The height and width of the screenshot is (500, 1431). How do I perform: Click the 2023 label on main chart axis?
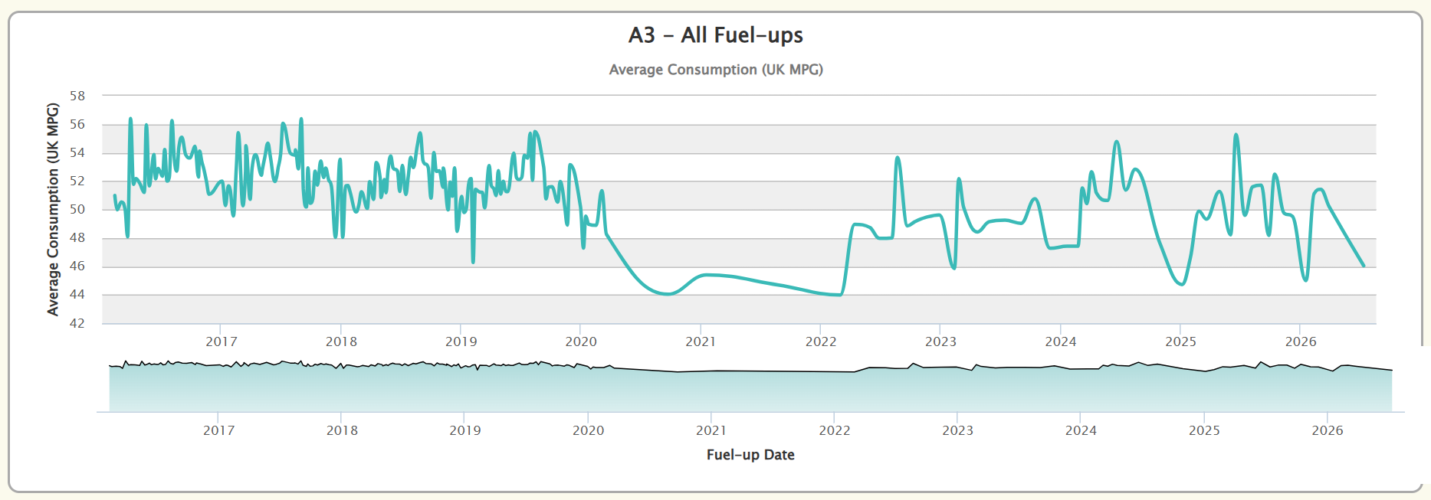coord(940,342)
